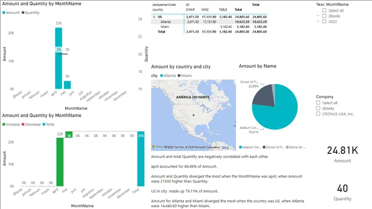Click the 'Adatum Cor...' 76.81% pie label
Screen dimensions: 372x209
pos(249,130)
